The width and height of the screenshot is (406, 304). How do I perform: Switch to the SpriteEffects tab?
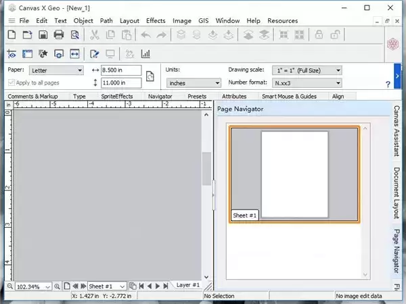coord(116,97)
